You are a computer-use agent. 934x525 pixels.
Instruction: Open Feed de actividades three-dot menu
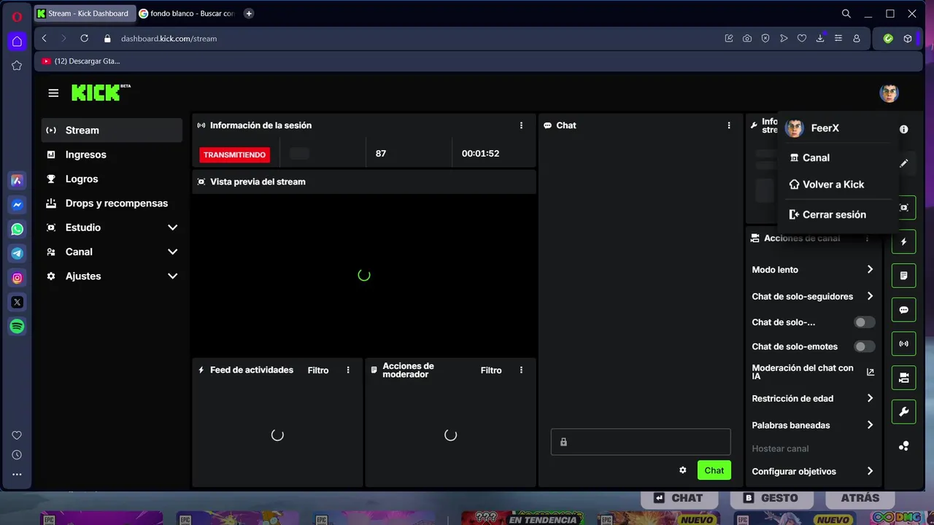(x=348, y=370)
